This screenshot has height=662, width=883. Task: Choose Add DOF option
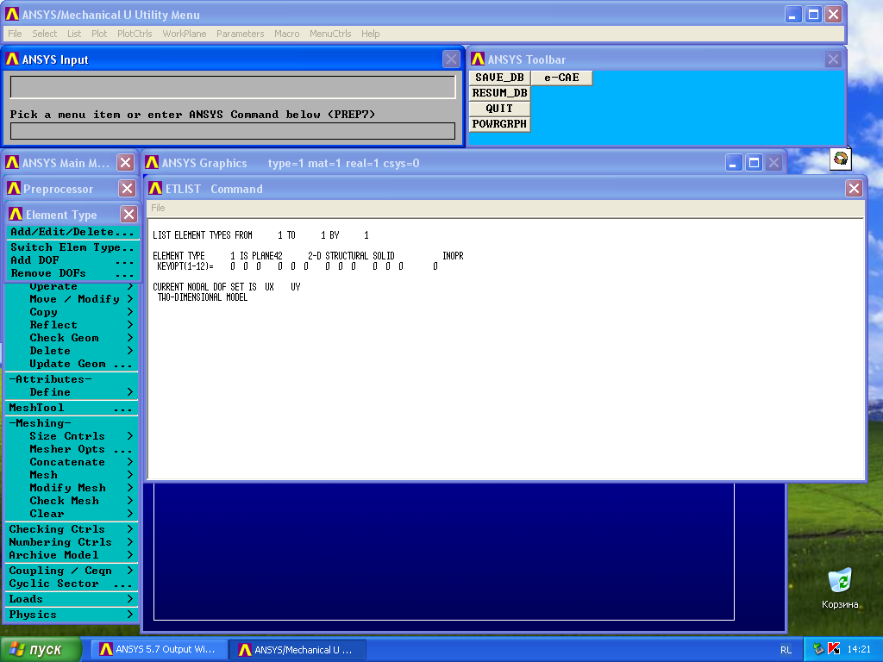point(72,260)
